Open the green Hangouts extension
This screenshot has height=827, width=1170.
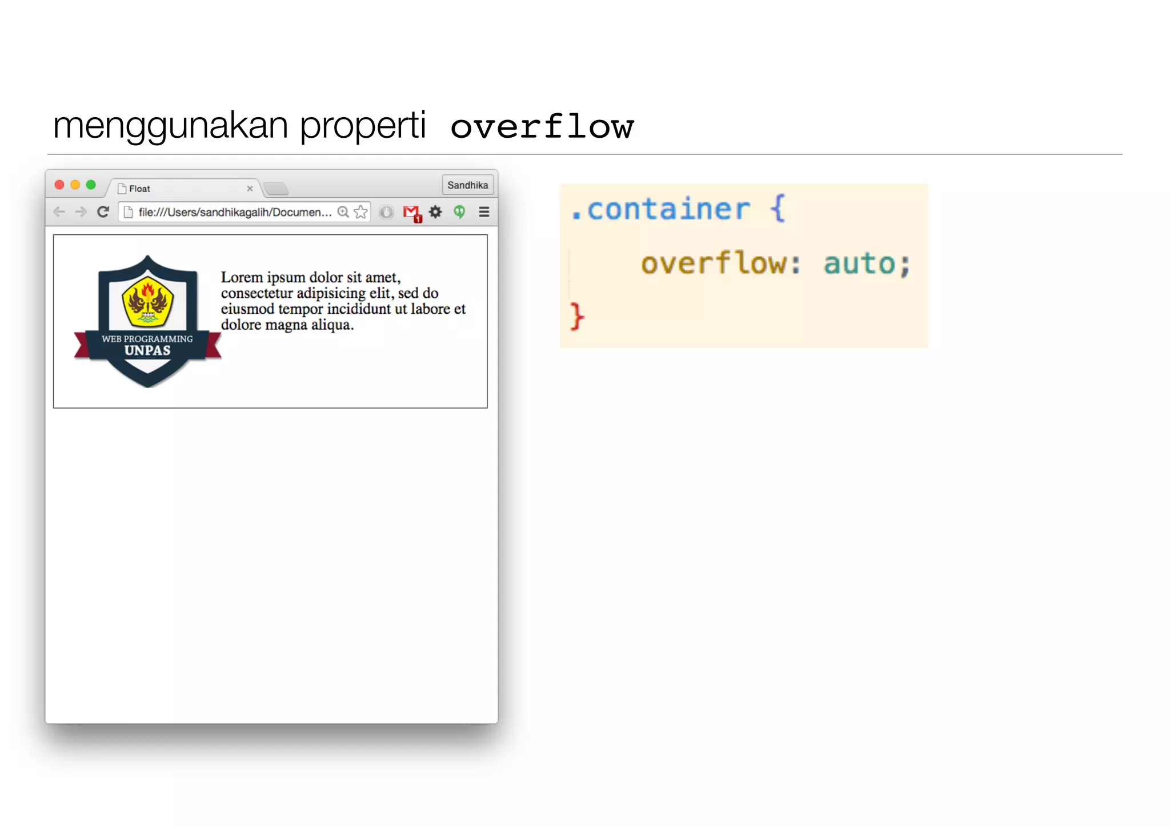click(459, 212)
